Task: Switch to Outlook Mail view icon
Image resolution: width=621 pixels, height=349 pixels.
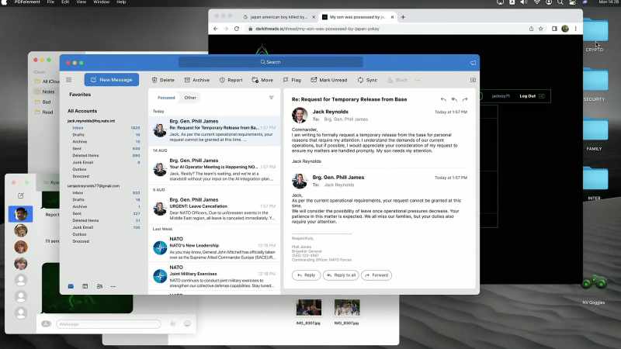Action: point(71,286)
